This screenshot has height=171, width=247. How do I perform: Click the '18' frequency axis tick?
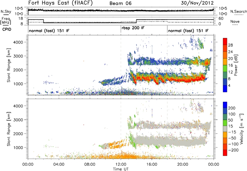[21, 19]
